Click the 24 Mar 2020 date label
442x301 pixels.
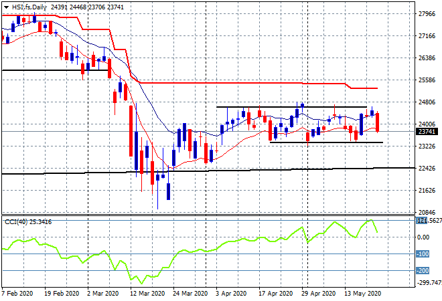tap(190, 294)
